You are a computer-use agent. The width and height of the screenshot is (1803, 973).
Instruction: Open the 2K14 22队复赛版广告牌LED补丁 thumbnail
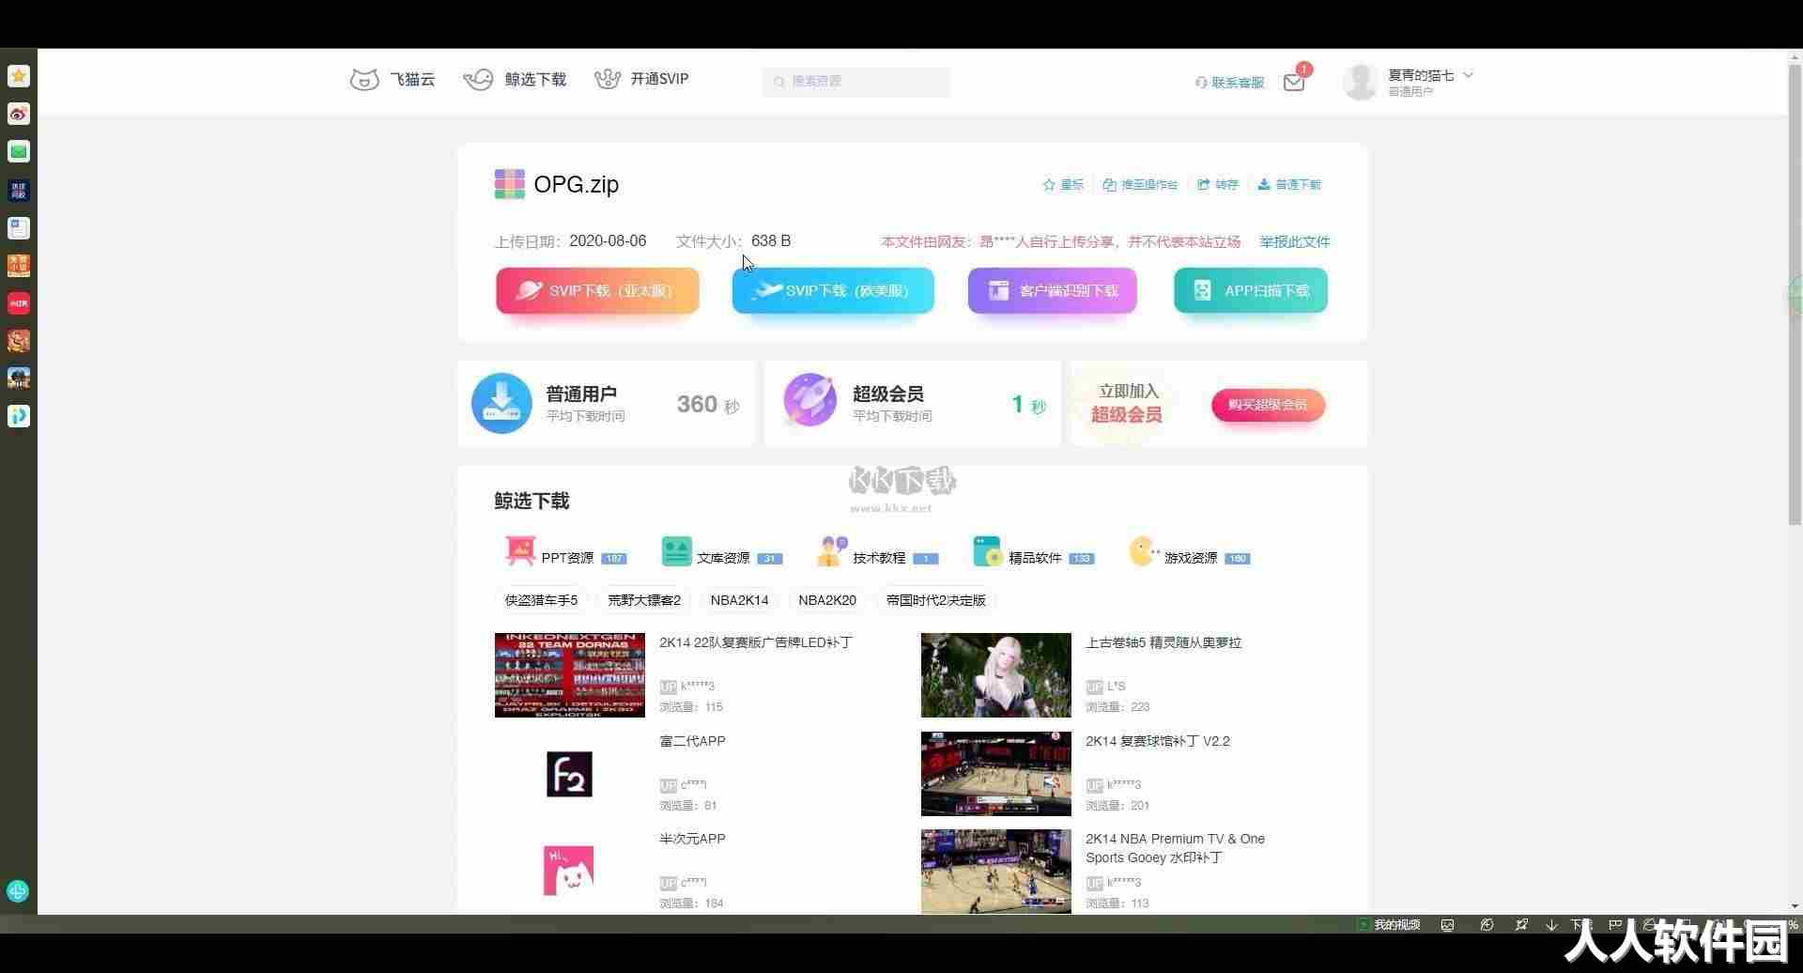click(570, 675)
